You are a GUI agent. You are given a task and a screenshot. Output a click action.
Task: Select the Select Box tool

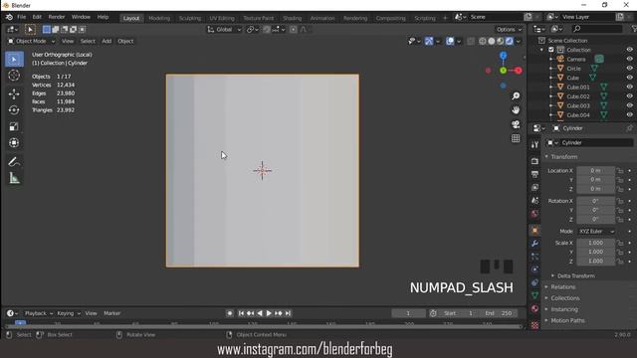[x=14, y=60]
